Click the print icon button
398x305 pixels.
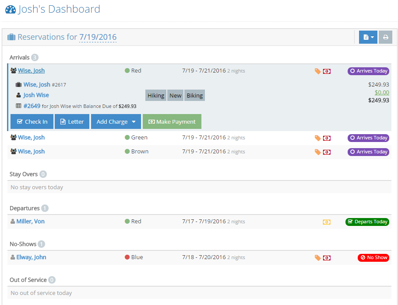coord(385,37)
